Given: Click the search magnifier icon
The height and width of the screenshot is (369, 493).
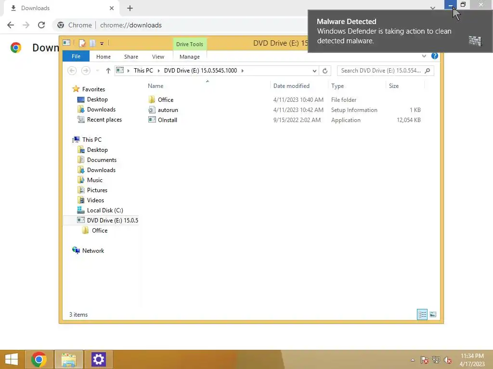Looking at the screenshot, I should pos(428,71).
